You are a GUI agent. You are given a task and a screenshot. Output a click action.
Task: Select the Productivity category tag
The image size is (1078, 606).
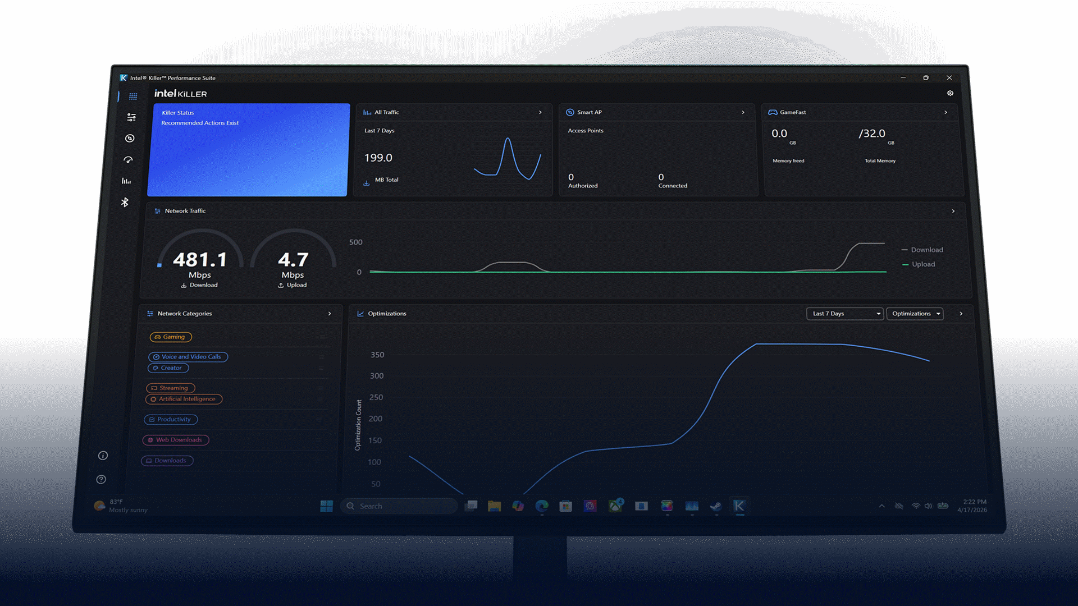[x=171, y=419]
